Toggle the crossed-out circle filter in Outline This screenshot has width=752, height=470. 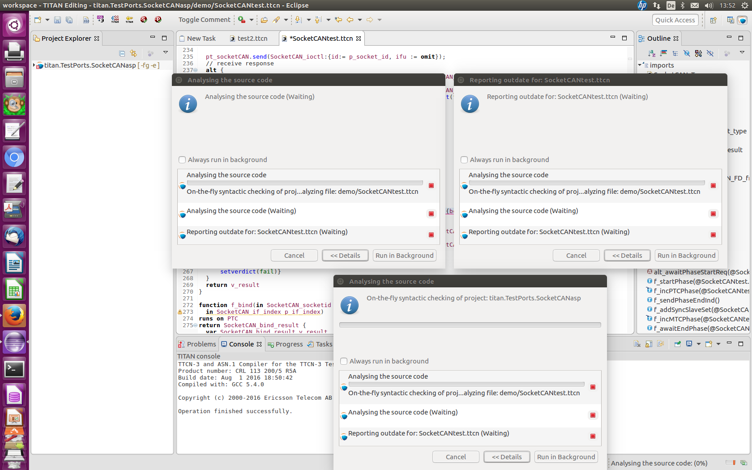pos(687,53)
